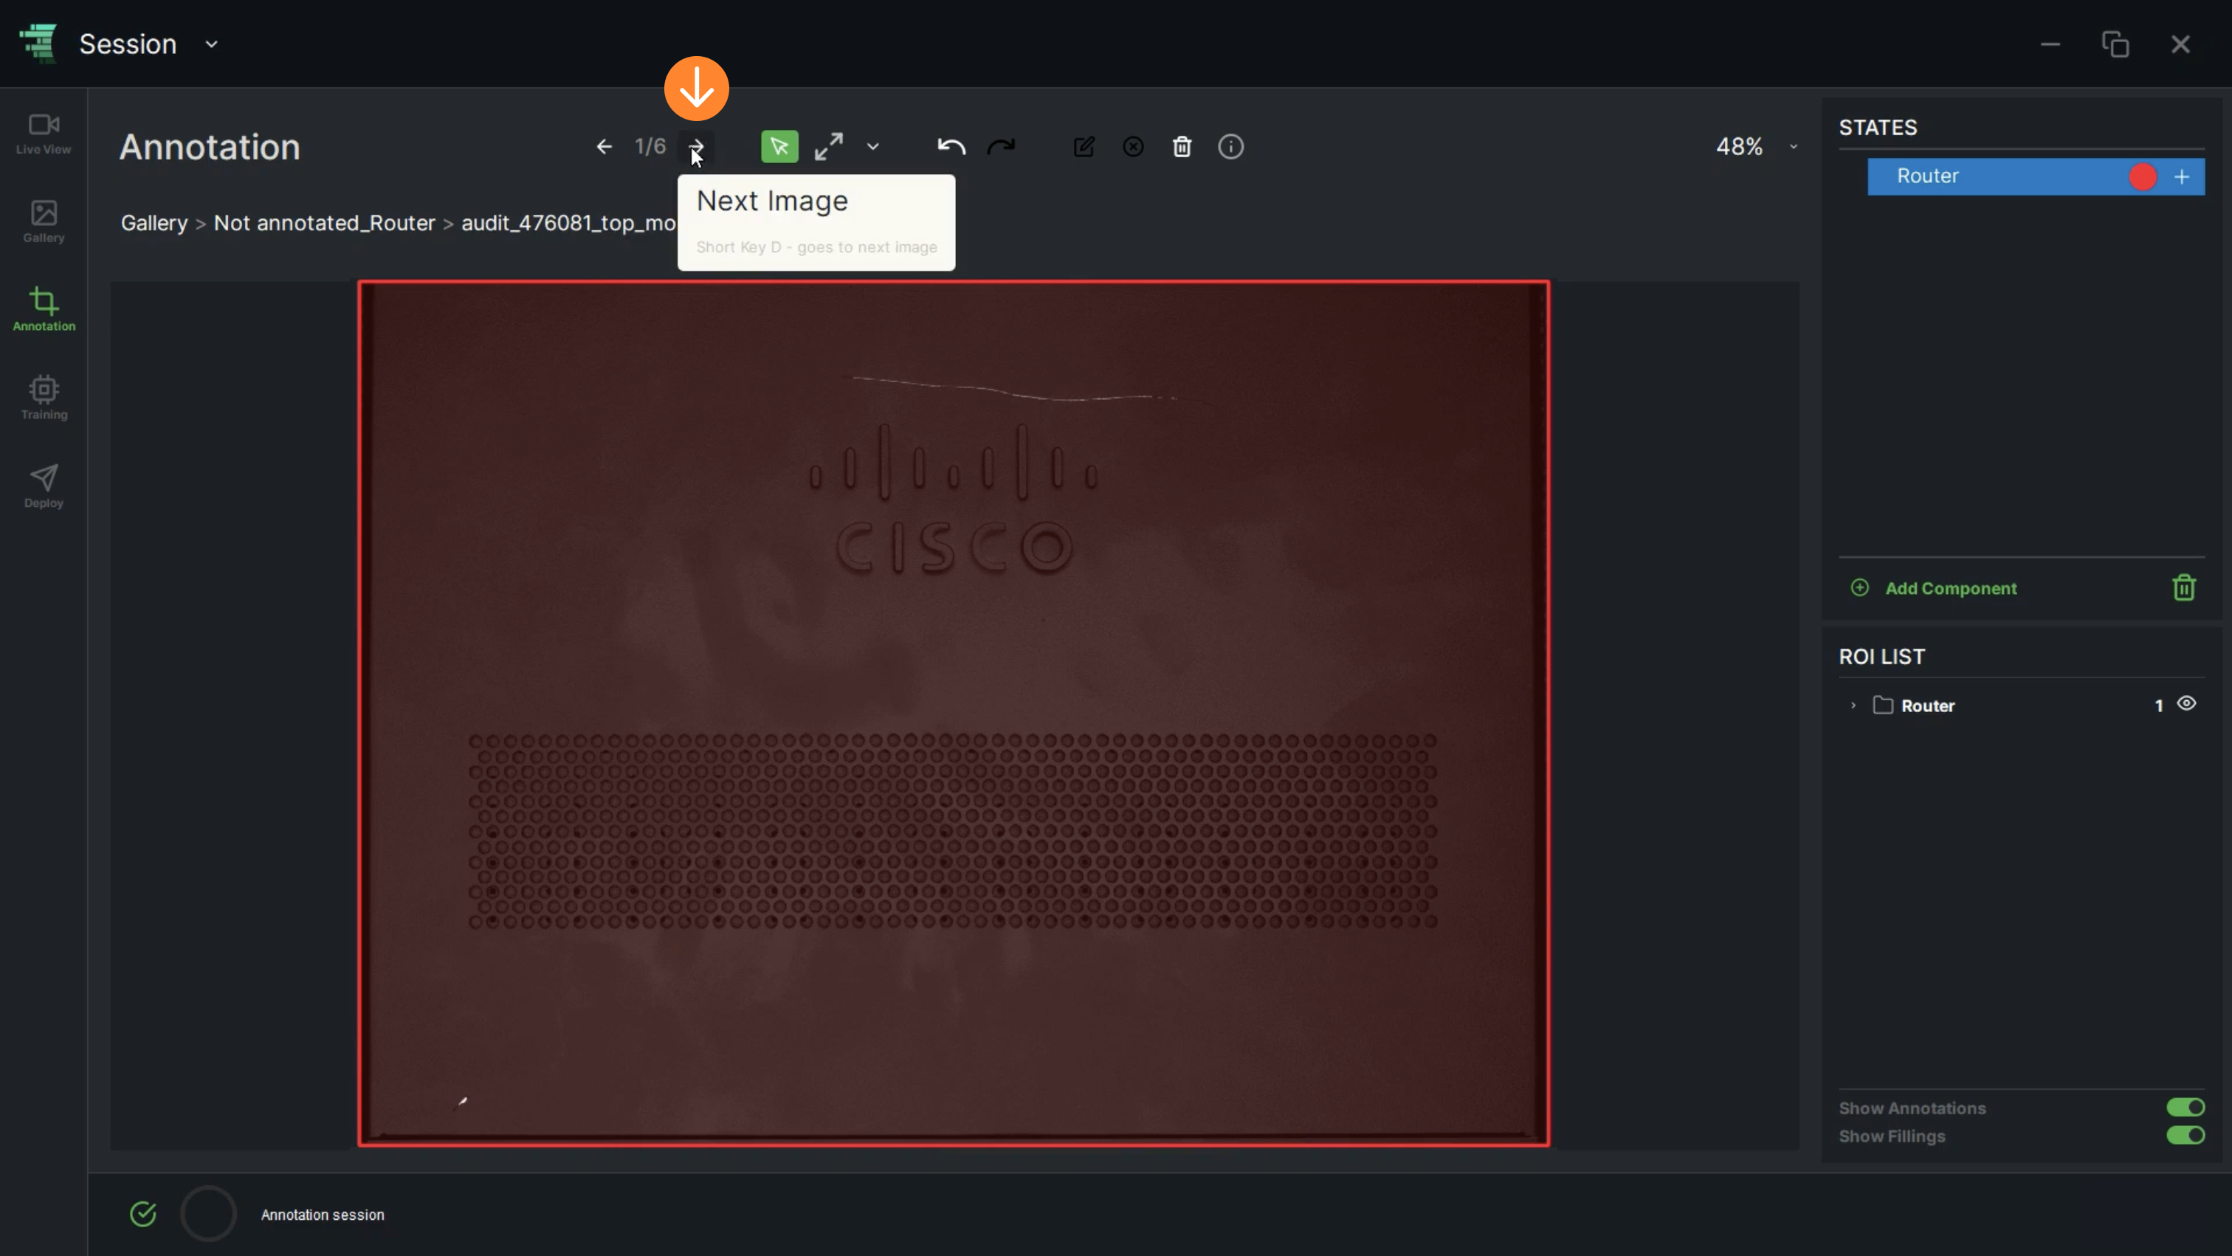Click the green check status icon
This screenshot has height=1256, width=2232.
pyautogui.click(x=143, y=1215)
